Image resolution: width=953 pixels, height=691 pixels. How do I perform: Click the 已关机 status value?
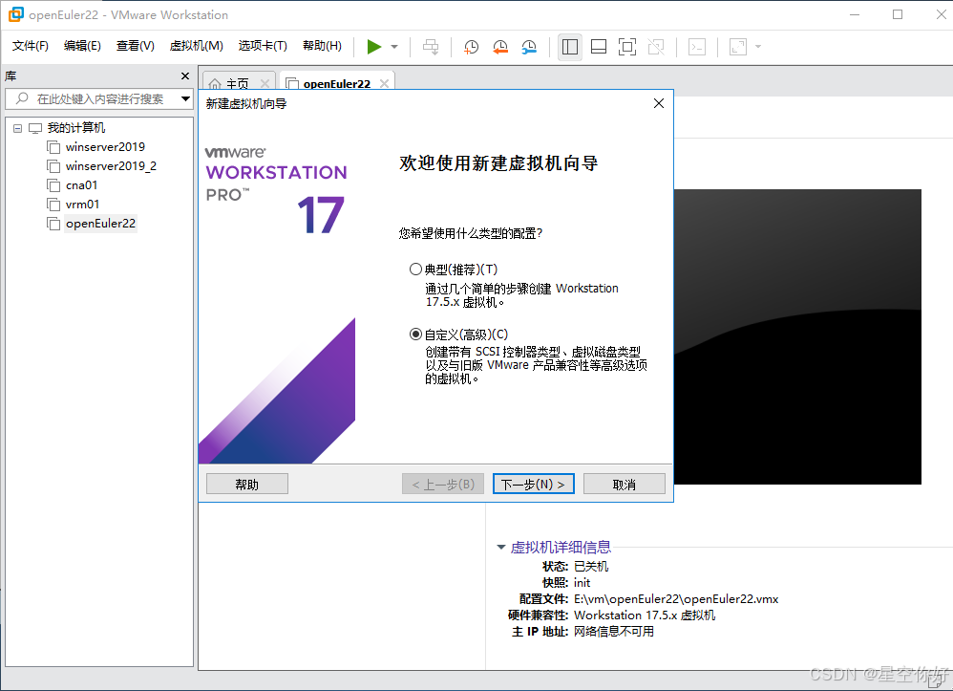coord(591,566)
